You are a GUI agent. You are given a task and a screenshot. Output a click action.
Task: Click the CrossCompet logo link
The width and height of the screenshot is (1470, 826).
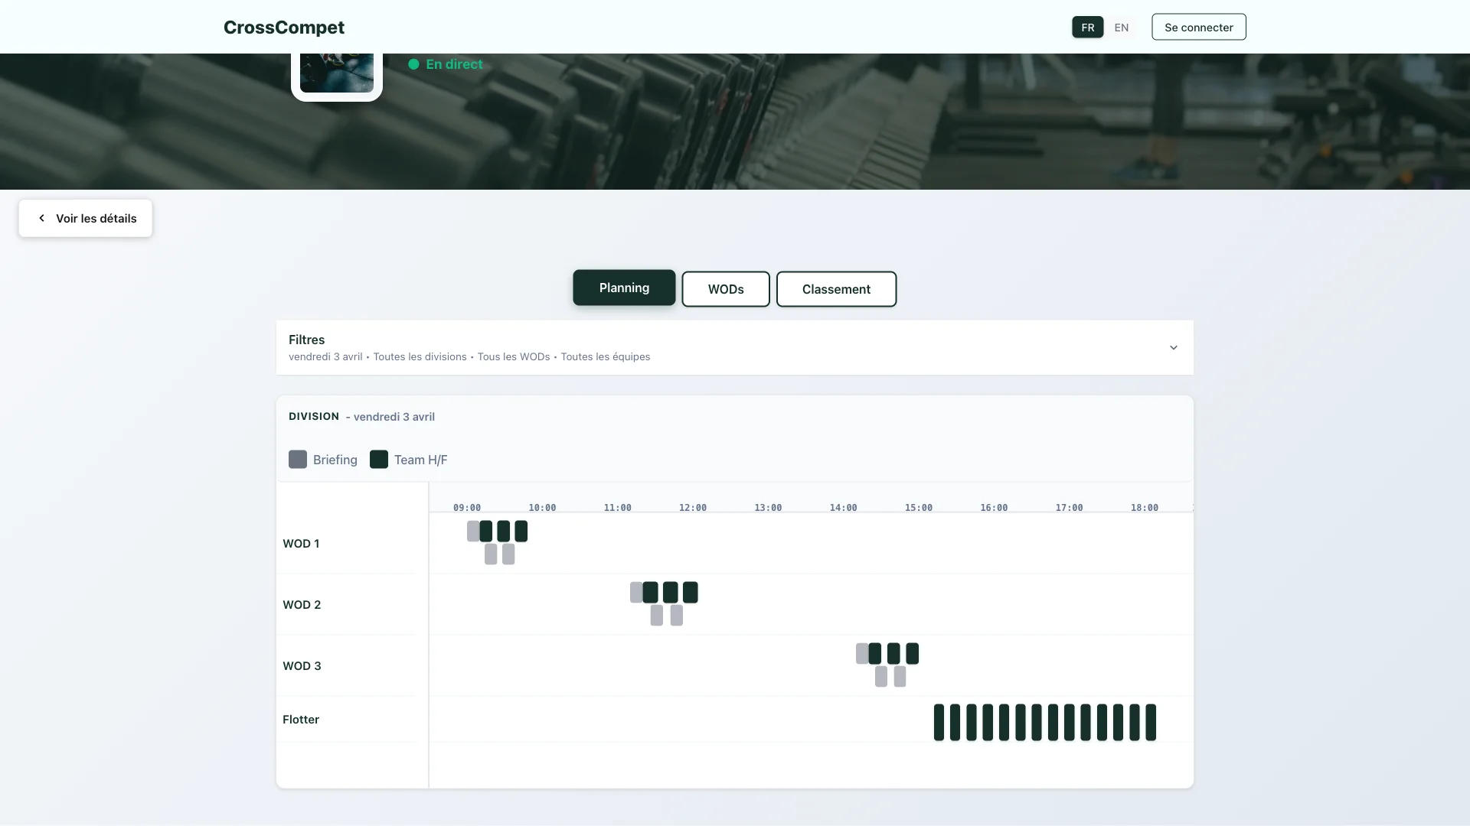(284, 28)
